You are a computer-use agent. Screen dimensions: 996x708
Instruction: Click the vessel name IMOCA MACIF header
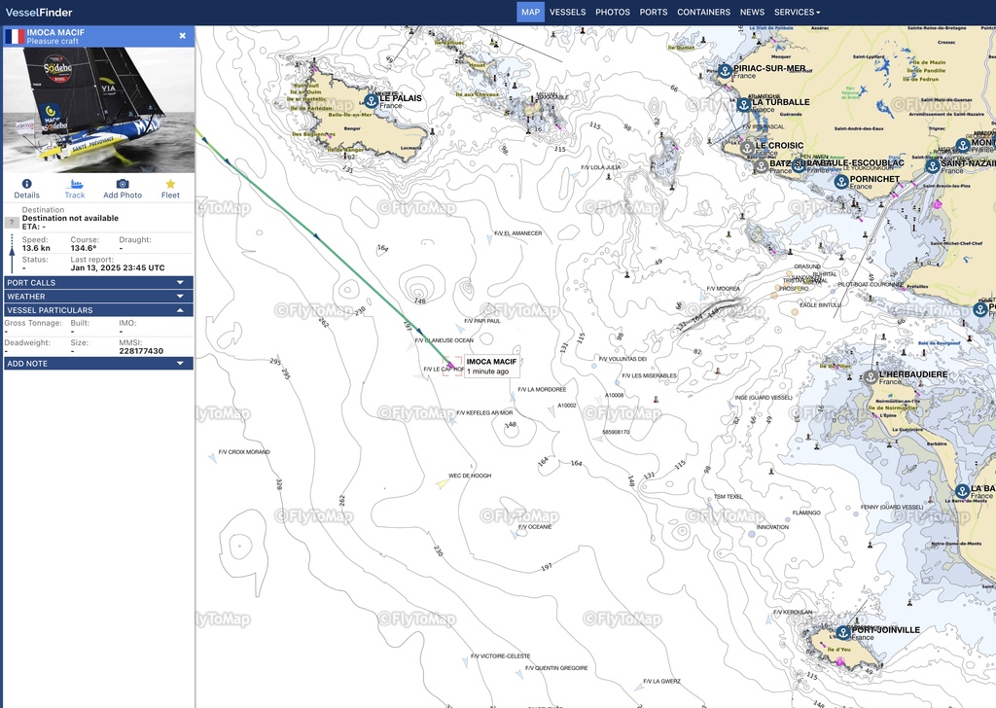[55, 32]
